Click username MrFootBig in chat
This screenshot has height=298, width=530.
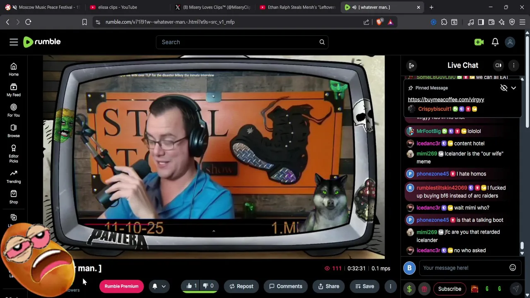tap(429, 131)
